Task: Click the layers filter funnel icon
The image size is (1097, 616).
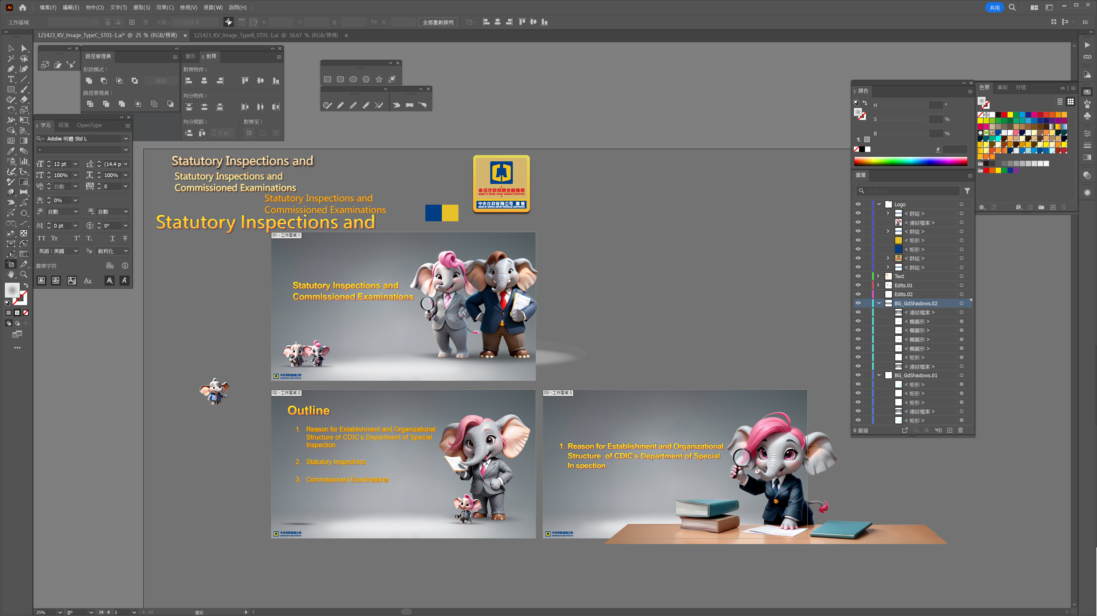Action: (967, 191)
